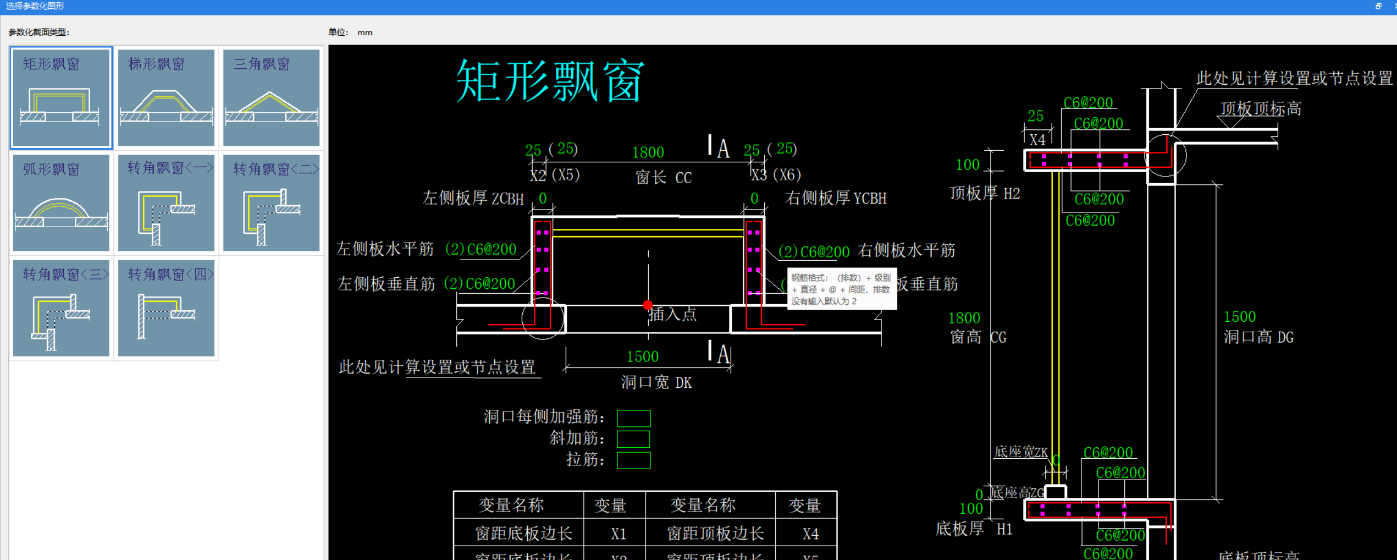Image resolution: width=1397 pixels, height=560 pixels.
Task: Click the 此处见计算设置或节点设置 note under plan
Action: pyautogui.click(x=437, y=367)
